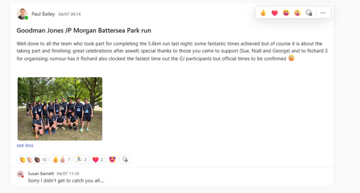The image size is (360, 193).
Task: React with laughing face emoji
Action: coord(286,13)
